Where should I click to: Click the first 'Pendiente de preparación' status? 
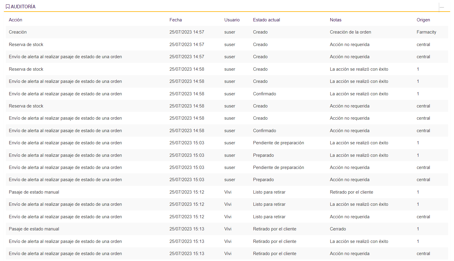[x=278, y=143]
